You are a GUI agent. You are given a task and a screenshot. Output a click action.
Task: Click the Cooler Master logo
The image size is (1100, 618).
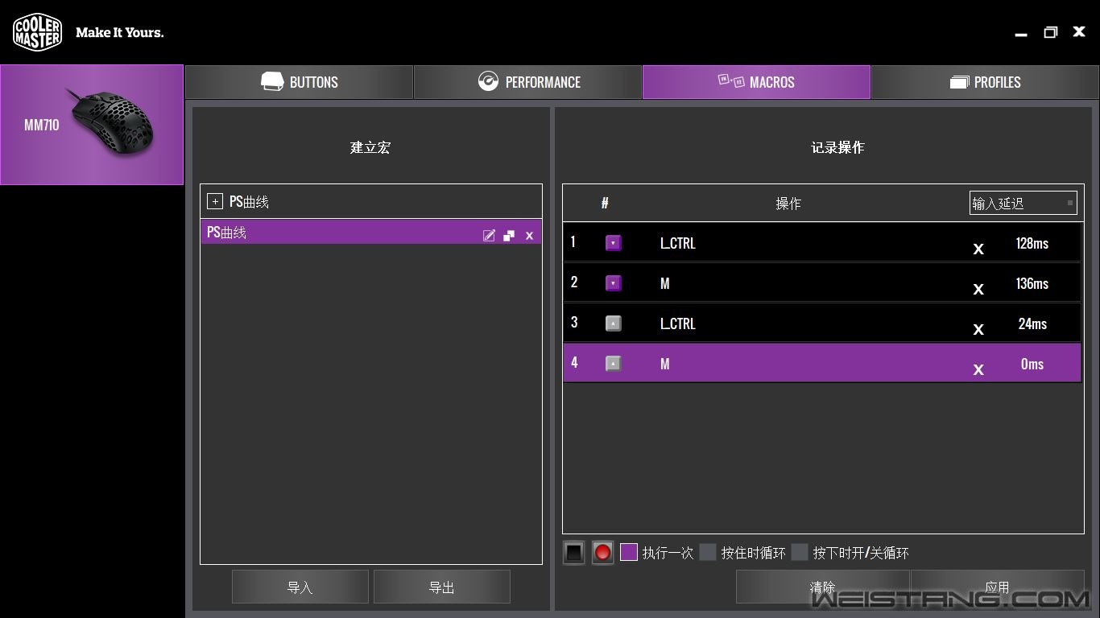[x=37, y=32]
